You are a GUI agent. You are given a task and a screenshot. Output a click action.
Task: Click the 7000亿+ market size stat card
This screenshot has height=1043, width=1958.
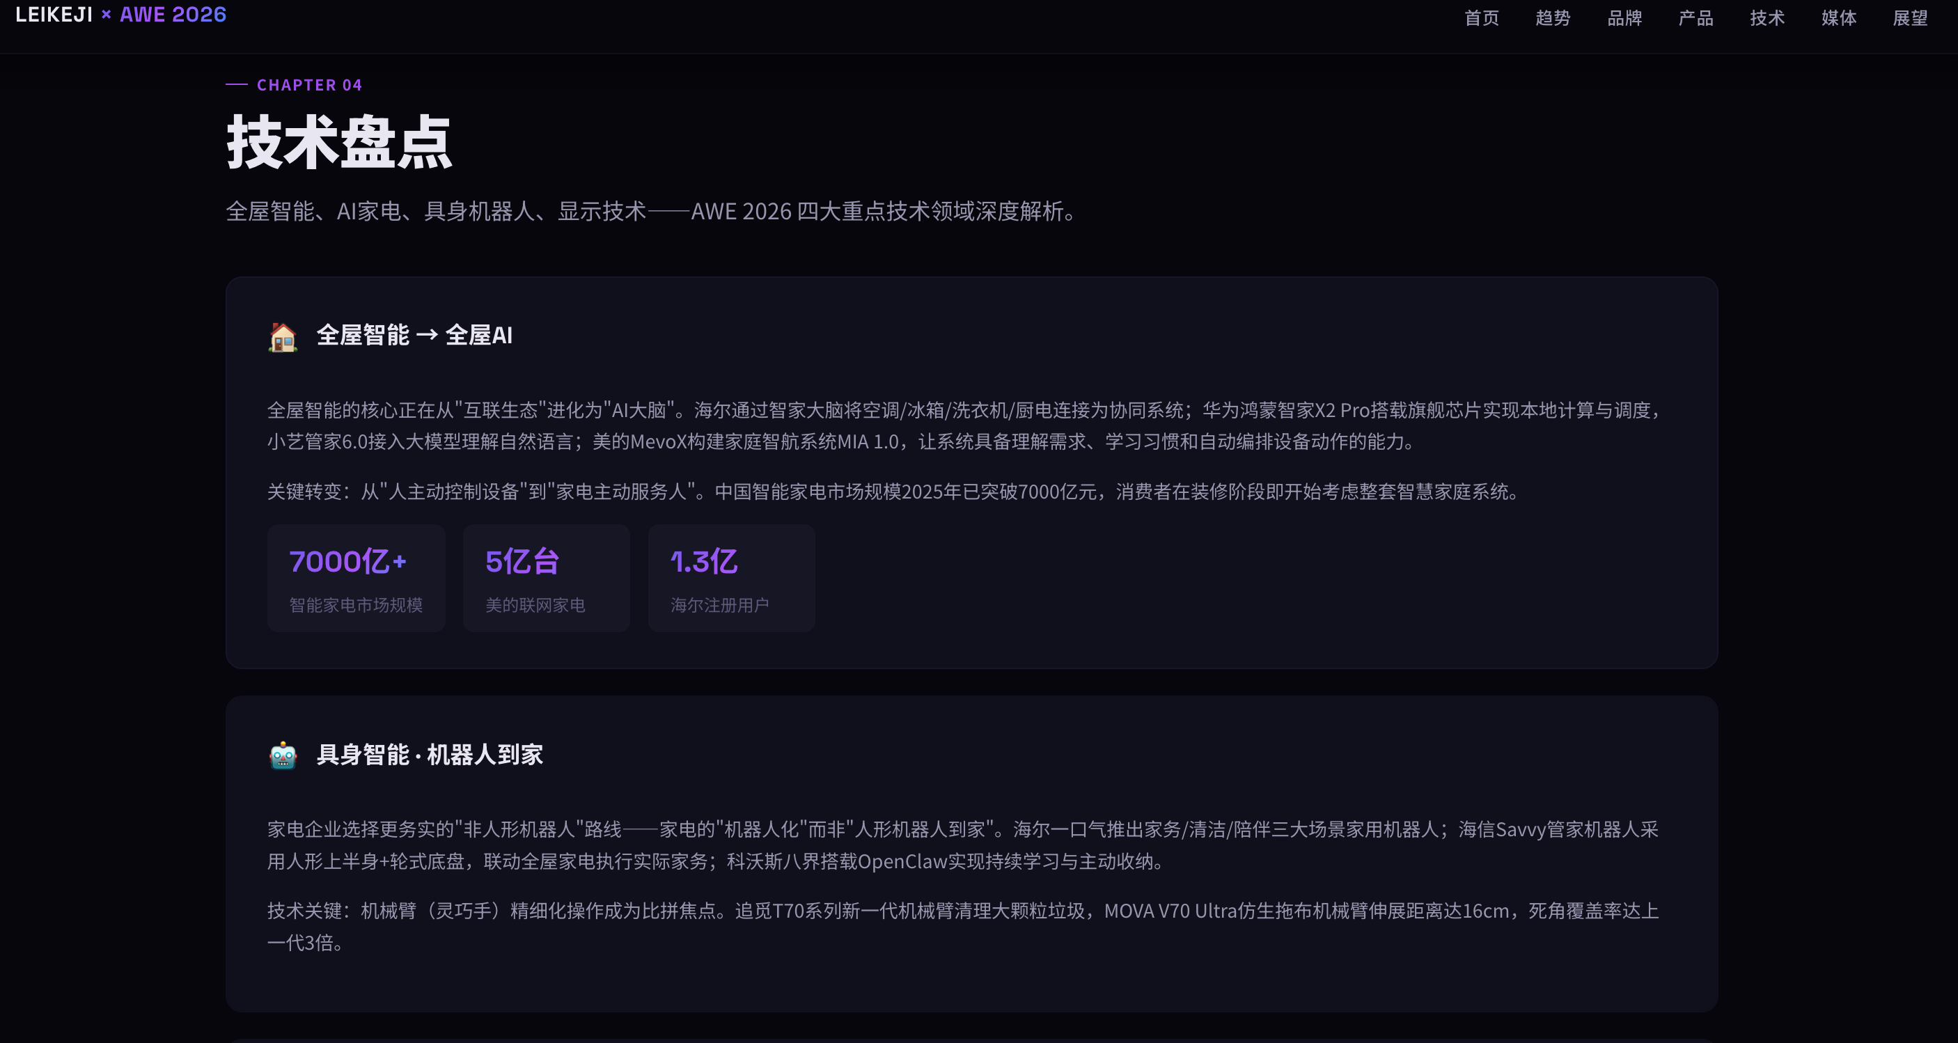356,578
